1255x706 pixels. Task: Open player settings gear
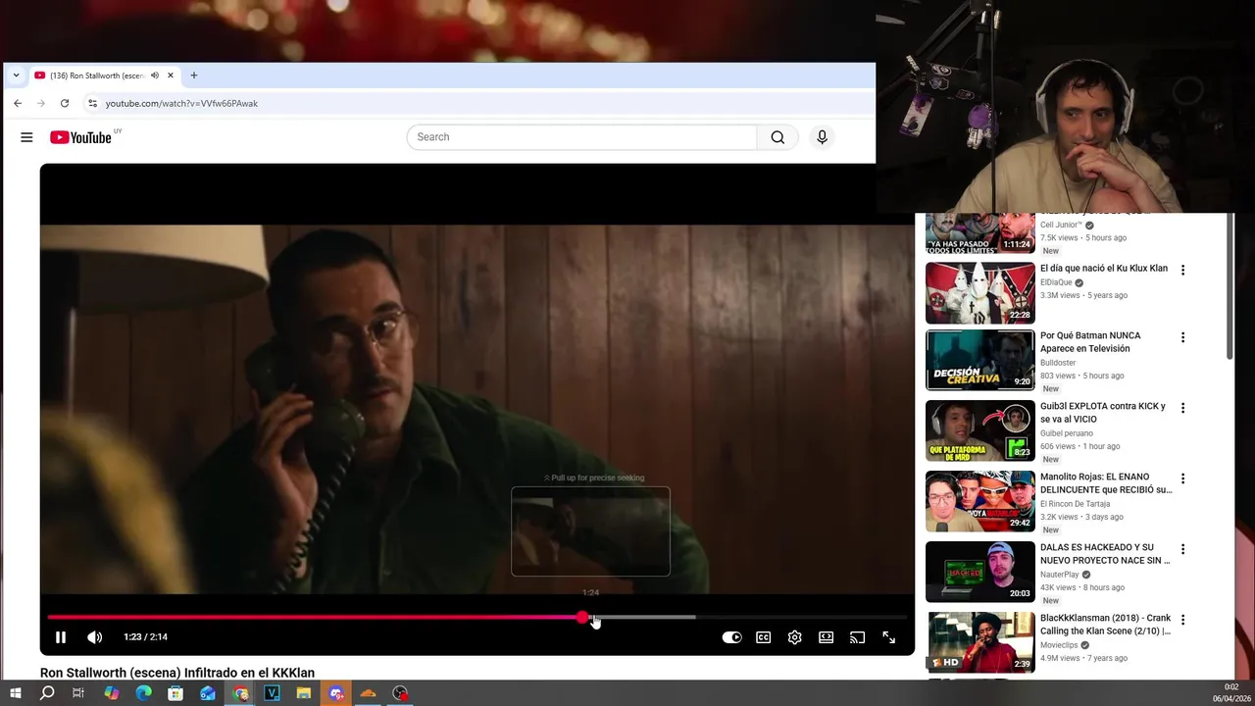point(794,637)
